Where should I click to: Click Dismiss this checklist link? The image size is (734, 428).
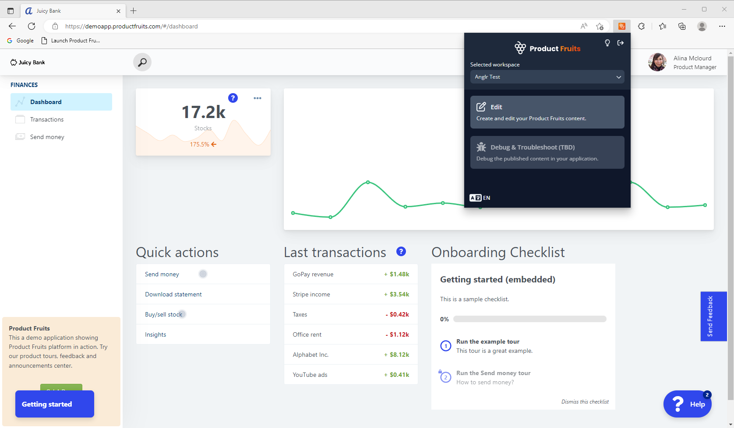coord(585,402)
